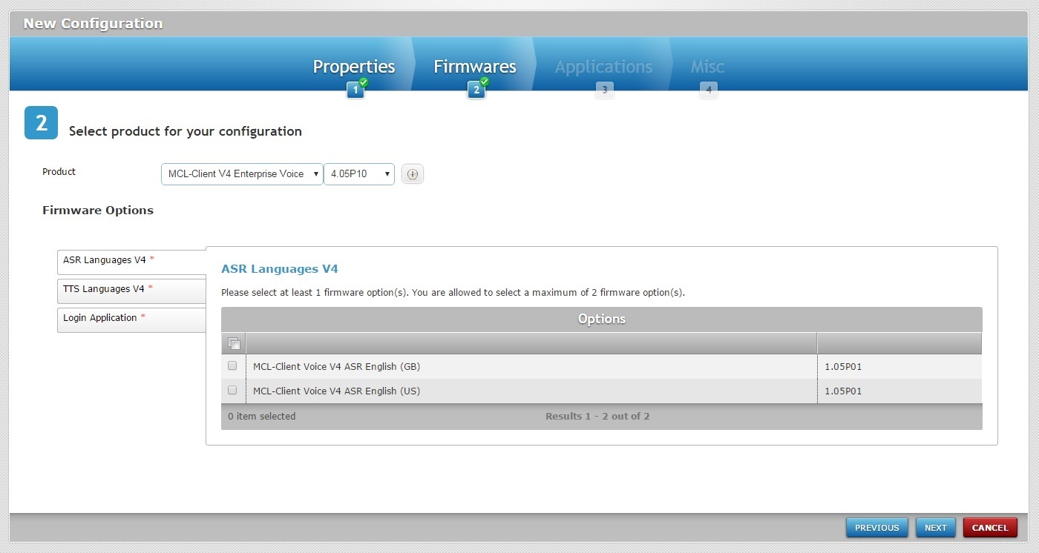
Task: Go to Applications wizard step
Action: [x=603, y=67]
